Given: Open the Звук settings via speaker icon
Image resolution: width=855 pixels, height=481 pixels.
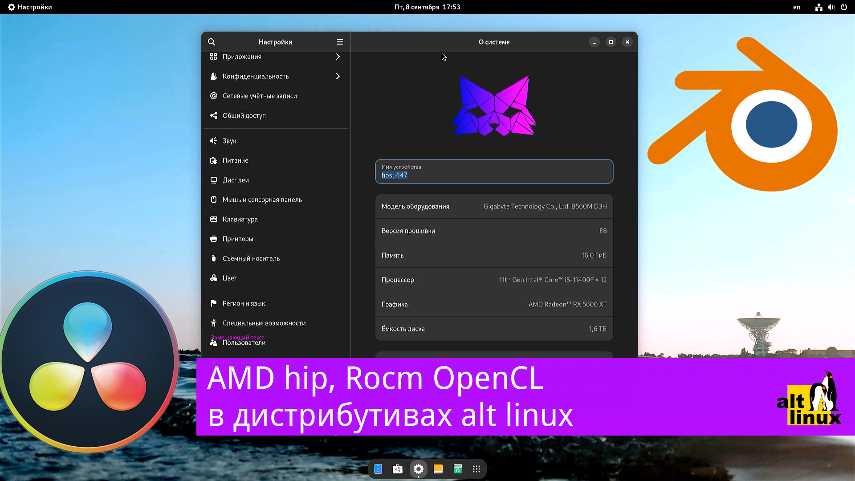Looking at the screenshot, I should tap(214, 141).
